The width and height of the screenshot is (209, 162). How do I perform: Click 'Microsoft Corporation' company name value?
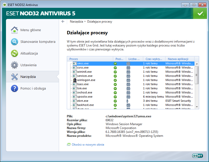tap(121, 128)
